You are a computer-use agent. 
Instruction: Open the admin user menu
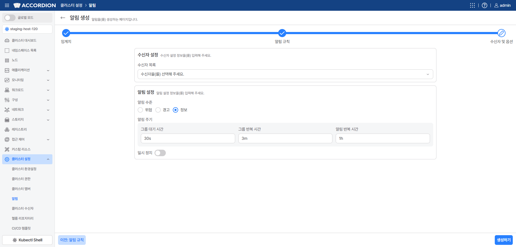[502, 5]
